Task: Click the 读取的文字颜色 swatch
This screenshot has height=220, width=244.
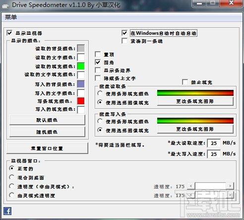Action: pyautogui.click(x=81, y=57)
